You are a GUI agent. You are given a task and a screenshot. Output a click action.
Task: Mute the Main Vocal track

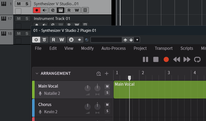tap(107, 86)
